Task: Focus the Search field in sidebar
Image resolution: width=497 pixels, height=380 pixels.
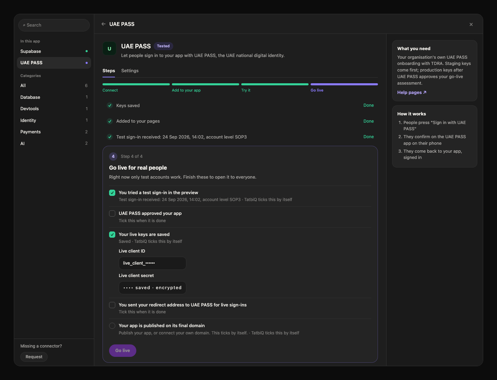Action: [x=54, y=25]
